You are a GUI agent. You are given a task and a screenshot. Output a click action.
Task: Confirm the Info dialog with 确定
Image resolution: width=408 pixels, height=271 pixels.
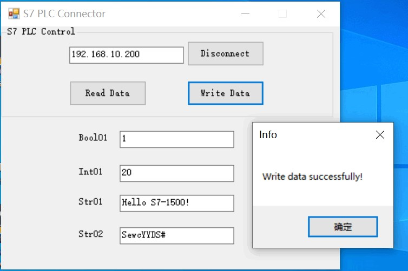(343, 227)
